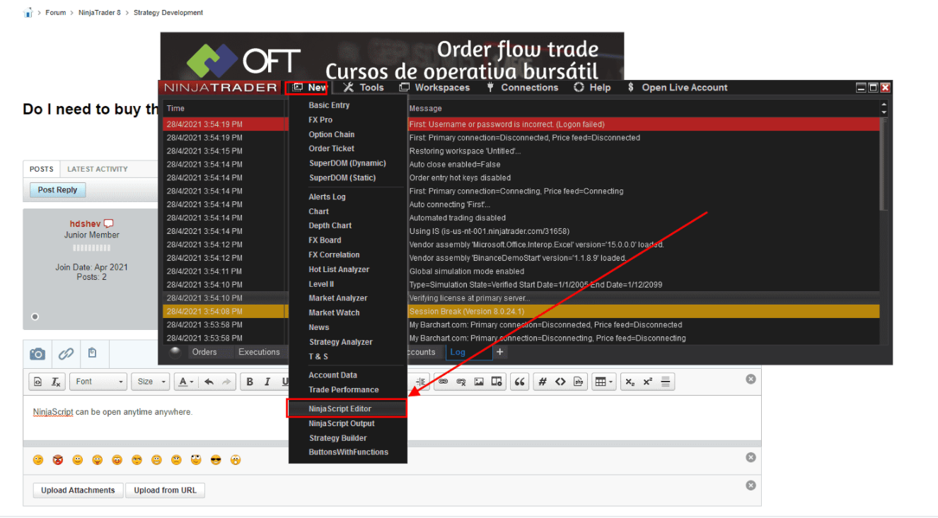
Task: Click the Quote icon in toolbar
Action: (x=520, y=382)
